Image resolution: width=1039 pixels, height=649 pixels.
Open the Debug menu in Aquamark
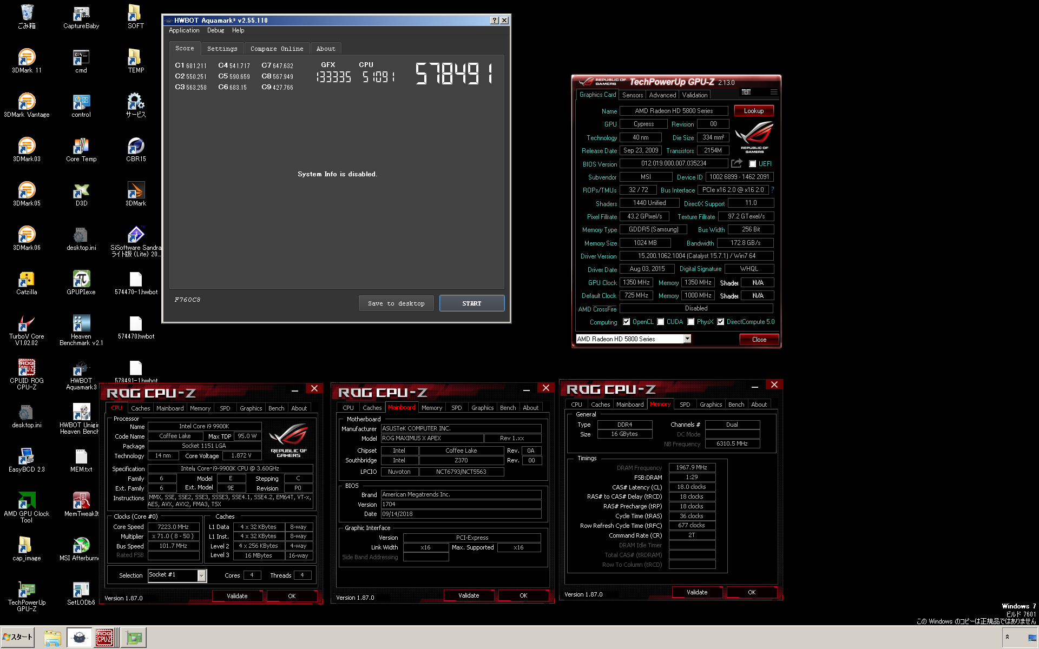click(x=215, y=30)
